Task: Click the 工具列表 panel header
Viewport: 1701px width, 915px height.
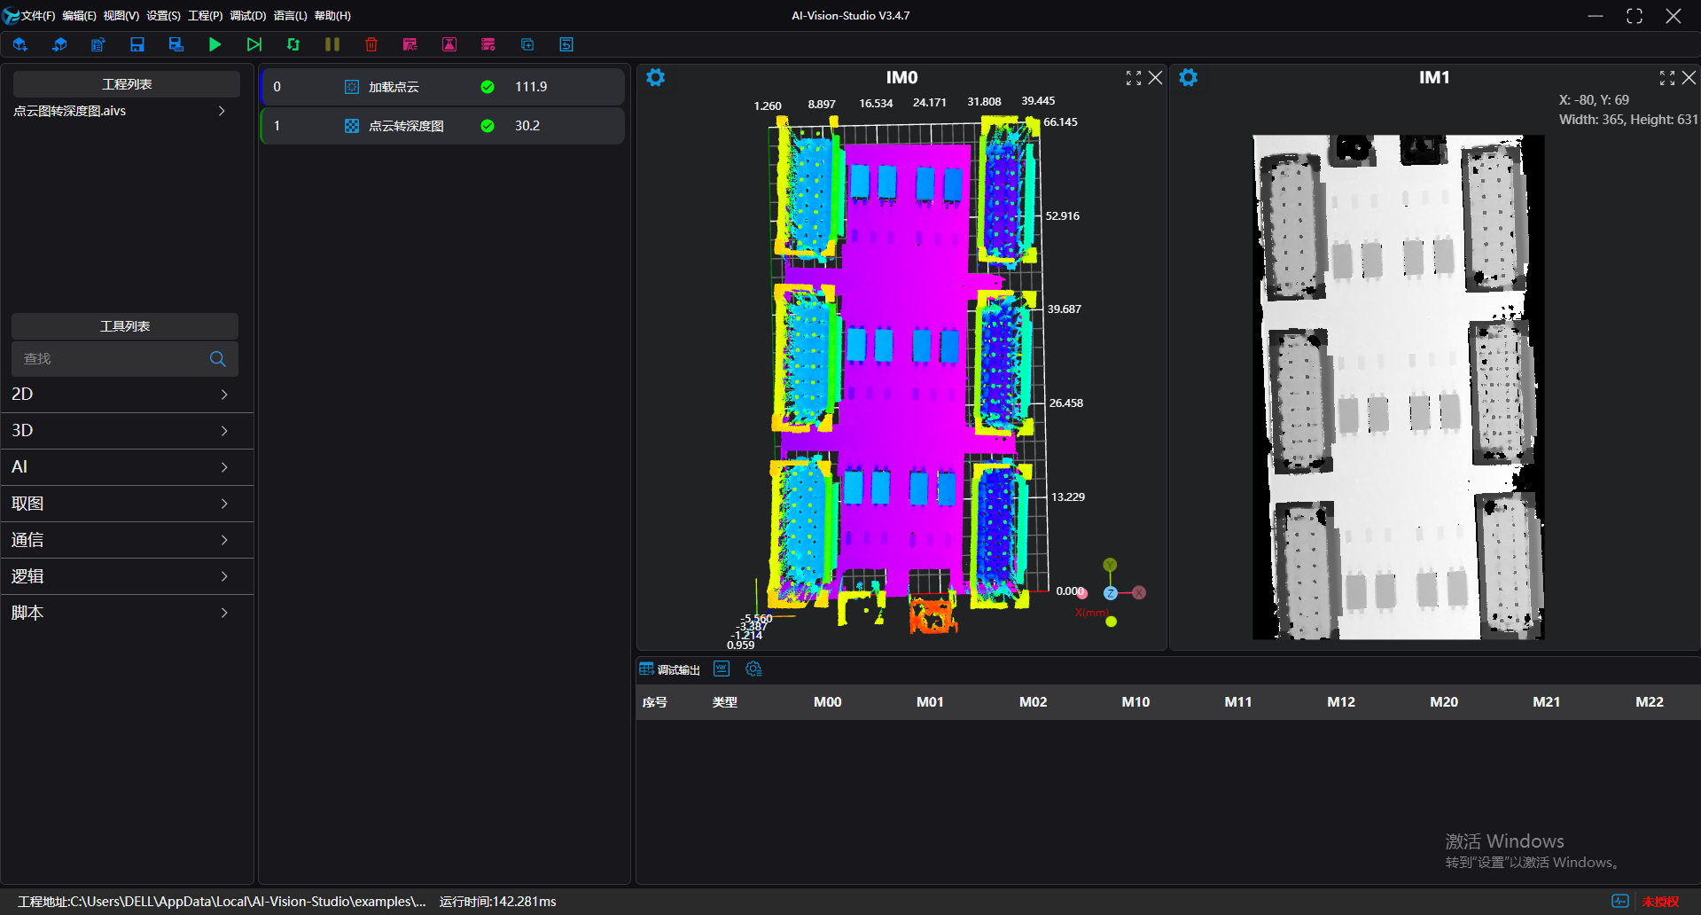Action: (125, 326)
